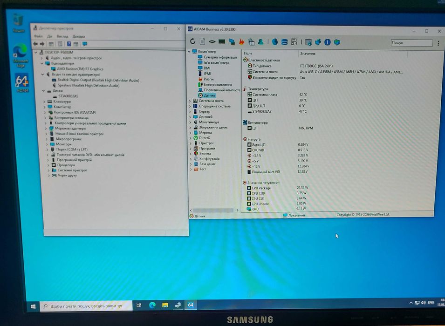Viewport: 445px width, 326px height.
Task: Expand the DirectX node in AIDA64 tree
Action: click(x=190, y=138)
